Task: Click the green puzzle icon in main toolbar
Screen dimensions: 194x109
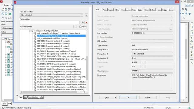Action: pos(10,14)
